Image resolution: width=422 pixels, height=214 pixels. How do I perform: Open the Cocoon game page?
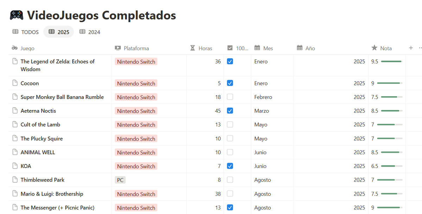(x=30, y=83)
